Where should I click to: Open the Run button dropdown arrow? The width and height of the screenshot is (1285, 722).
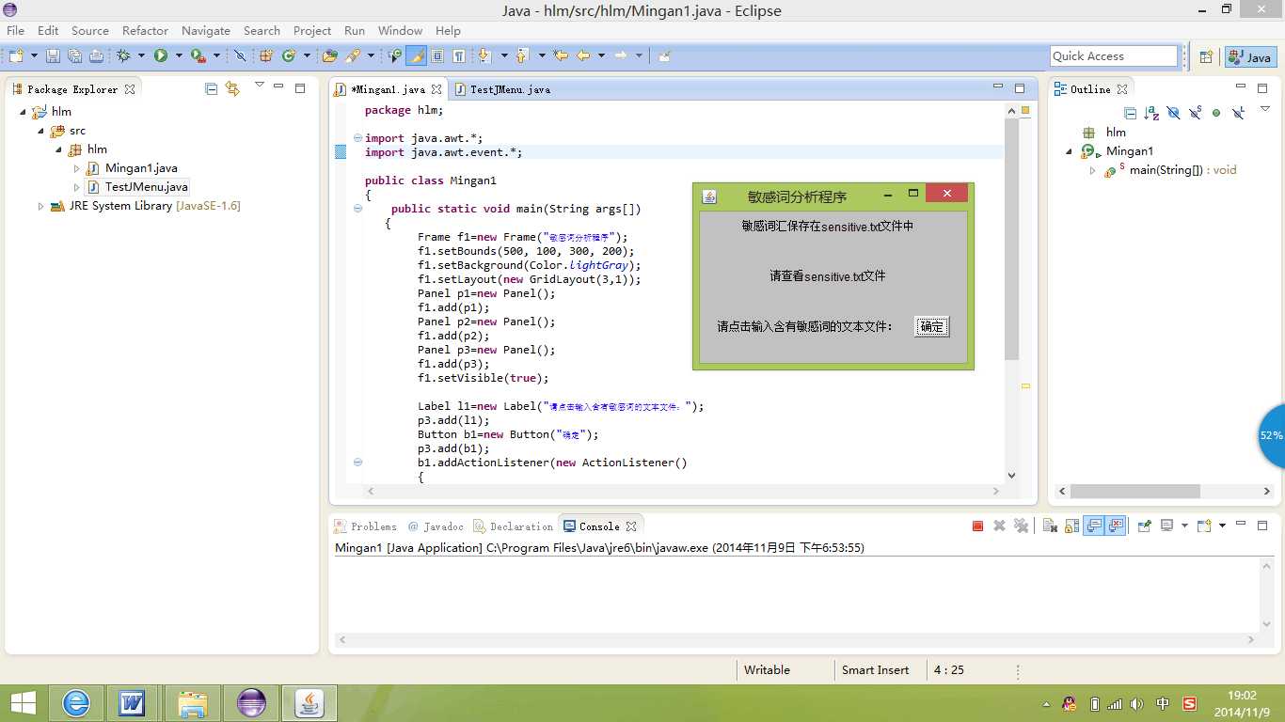[x=179, y=56]
